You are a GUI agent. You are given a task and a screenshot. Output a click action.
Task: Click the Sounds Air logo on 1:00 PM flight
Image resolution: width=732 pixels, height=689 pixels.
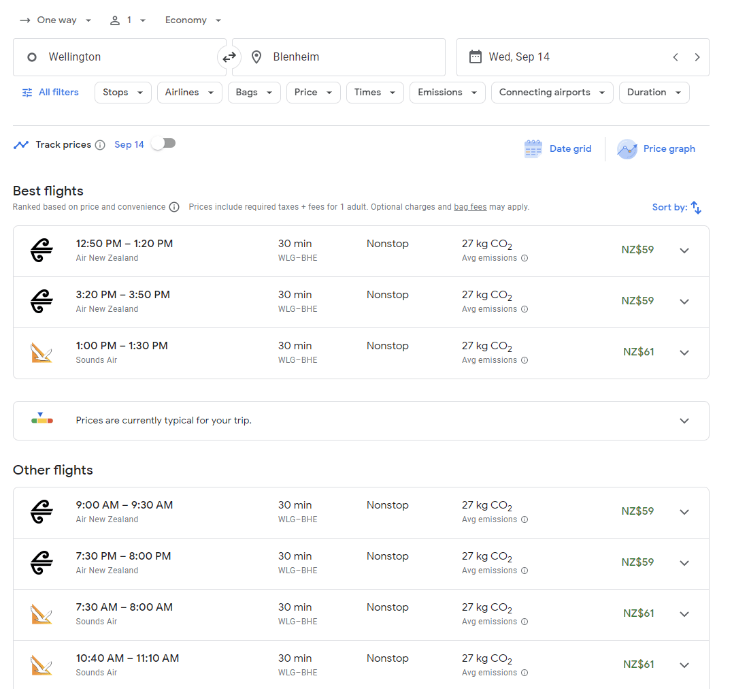pyautogui.click(x=41, y=353)
